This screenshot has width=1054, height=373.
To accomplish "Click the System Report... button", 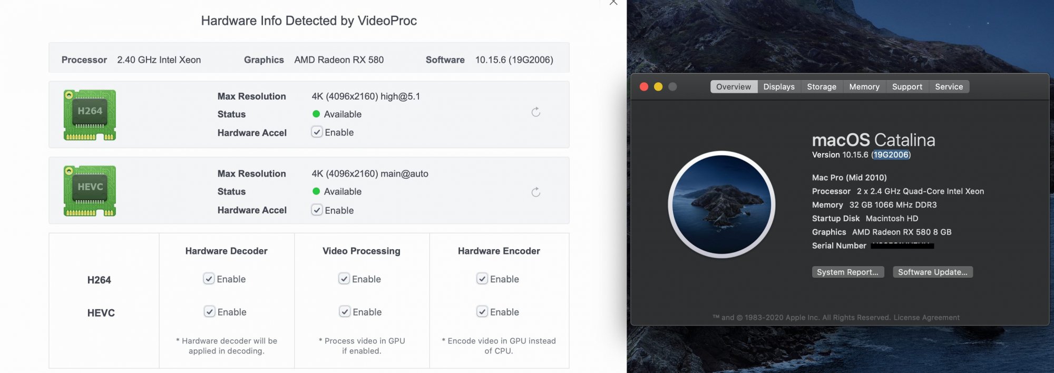I will click(847, 272).
